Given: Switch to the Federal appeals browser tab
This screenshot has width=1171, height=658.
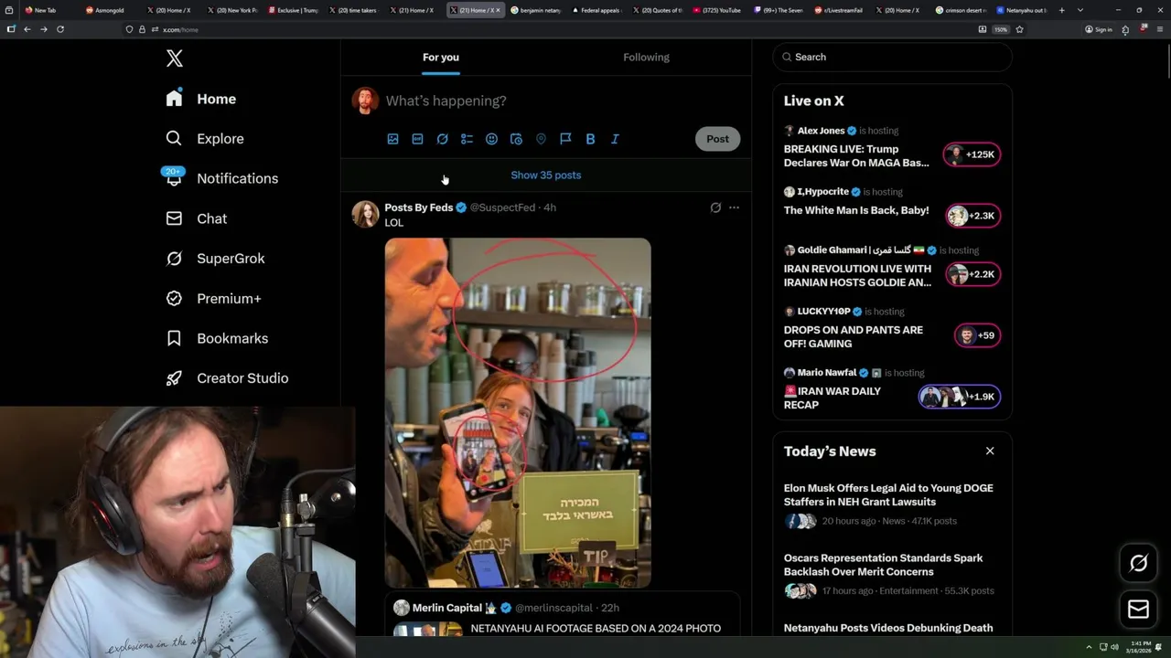Looking at the screenshot, I should coord(596,10).
